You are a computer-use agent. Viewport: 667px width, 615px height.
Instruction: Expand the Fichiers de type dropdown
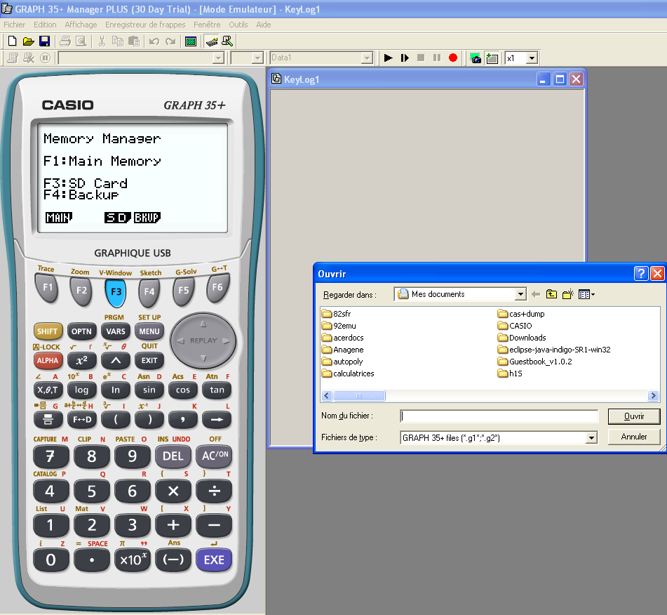coord(591,438)
